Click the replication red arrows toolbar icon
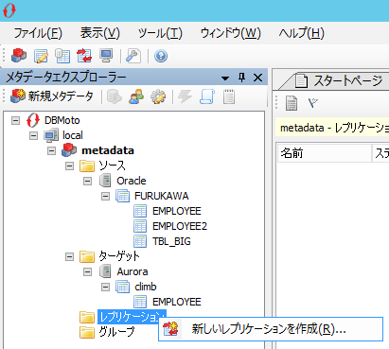The width and height of the screenshot is (389, 349). tap(84, 56)
